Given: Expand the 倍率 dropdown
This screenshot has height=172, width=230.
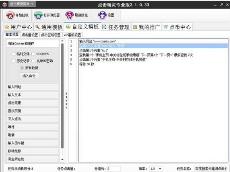Looking at the screenshot, I should pyautogui.click(x=161, y=168).
